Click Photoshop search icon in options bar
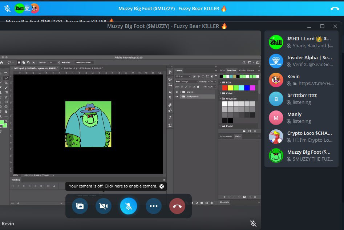The width and height of the screenshot is (344, 230). (x=244, y=62)
